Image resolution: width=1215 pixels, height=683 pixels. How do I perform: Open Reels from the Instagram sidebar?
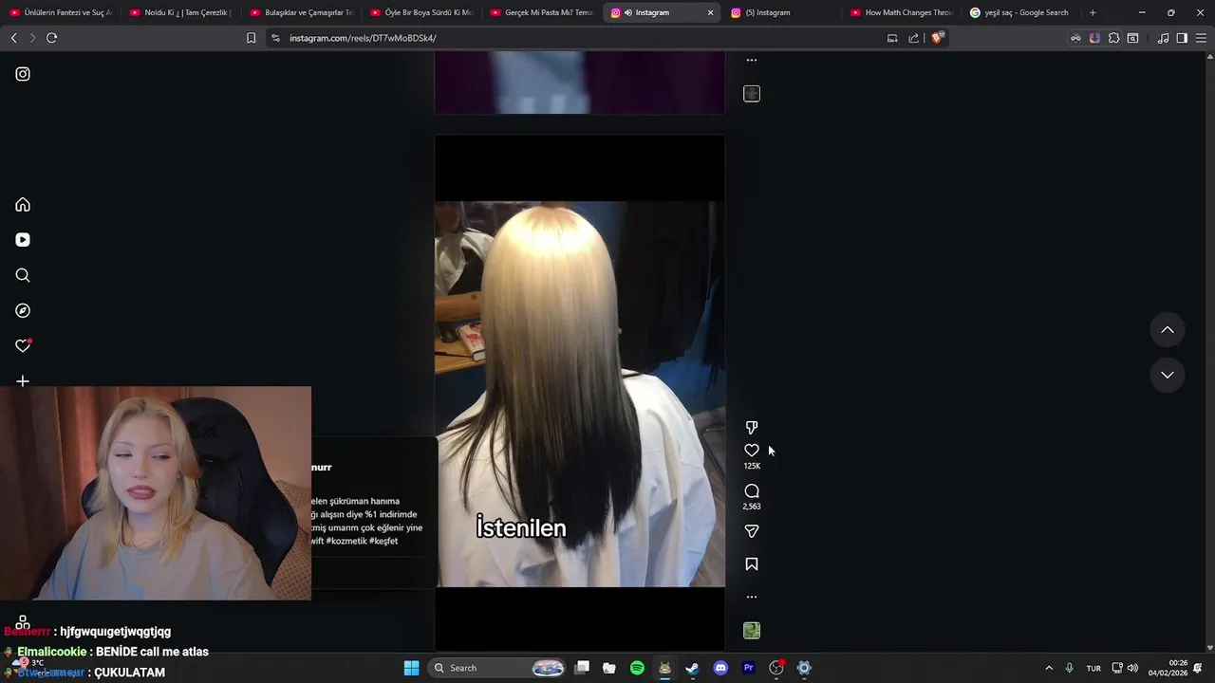click(x=23, y=240)
